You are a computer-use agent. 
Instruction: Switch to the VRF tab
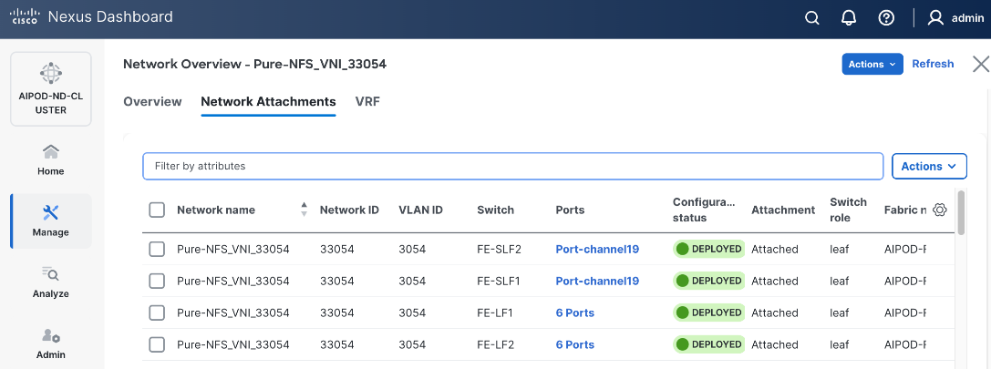click(367, 102)
